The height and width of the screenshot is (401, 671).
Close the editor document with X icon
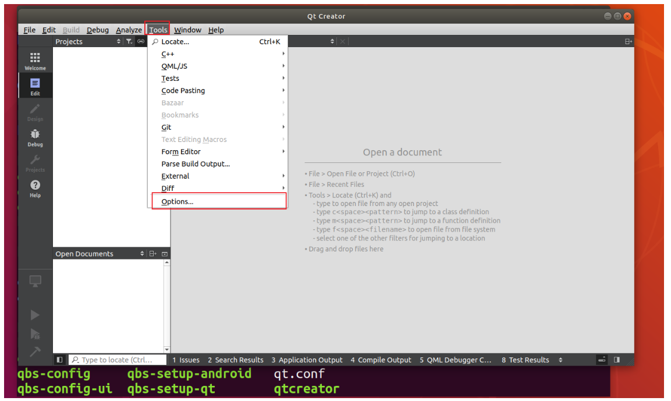pos(342,41)
